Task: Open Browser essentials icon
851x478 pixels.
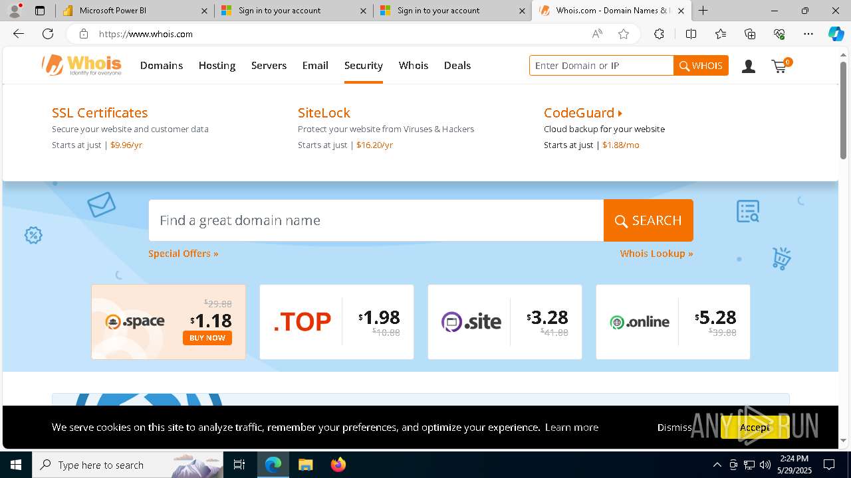Action: 779,34
